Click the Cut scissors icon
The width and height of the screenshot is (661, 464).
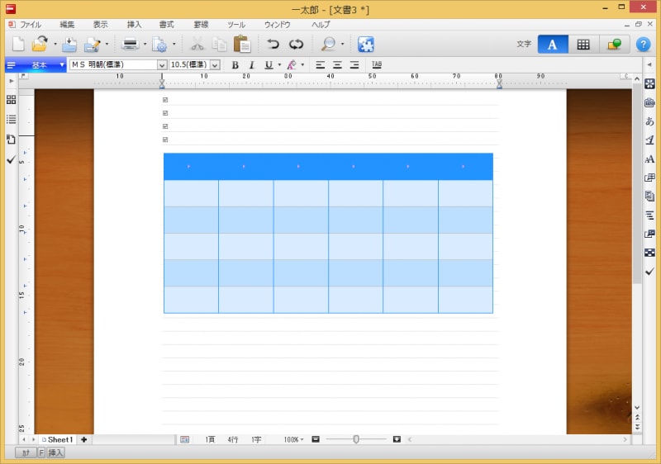(197, 45)
